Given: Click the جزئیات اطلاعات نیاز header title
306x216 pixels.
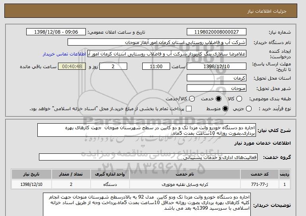Looking at the screenshot, I should (267, 11).
